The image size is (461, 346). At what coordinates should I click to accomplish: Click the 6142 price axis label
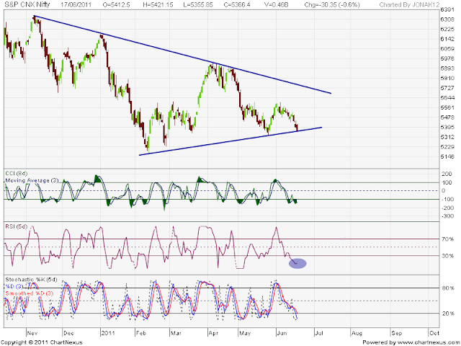tap(447, 39)
